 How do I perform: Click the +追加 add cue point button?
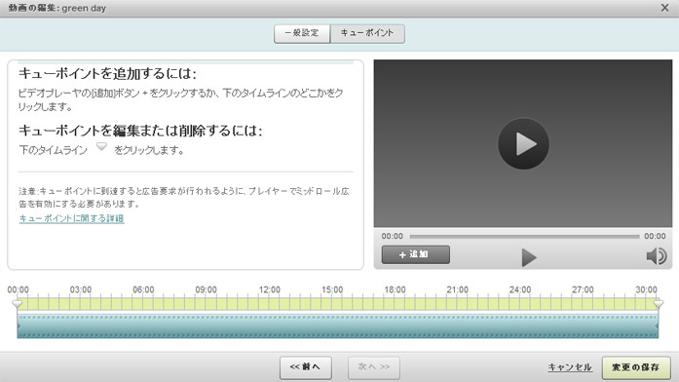[x=416, y=254]
